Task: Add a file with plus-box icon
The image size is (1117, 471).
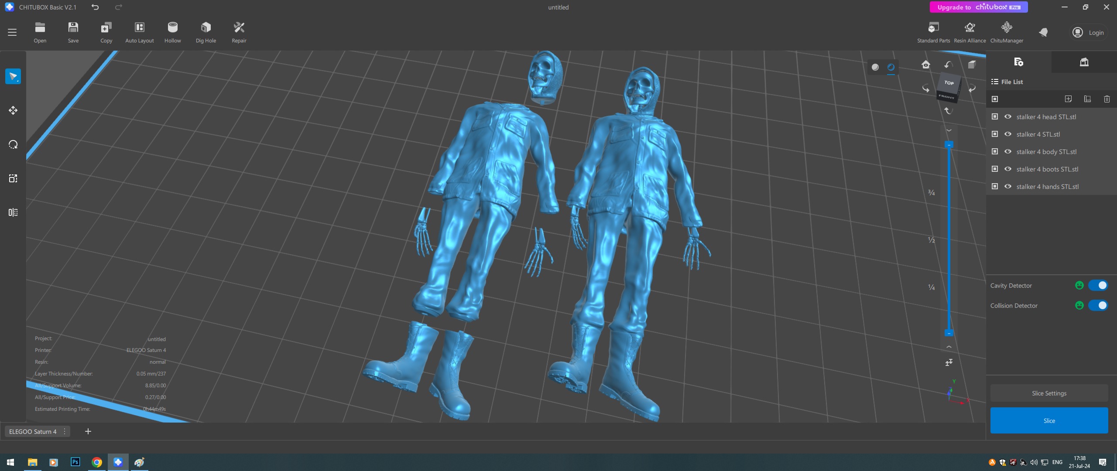Action: (1068, 99)
